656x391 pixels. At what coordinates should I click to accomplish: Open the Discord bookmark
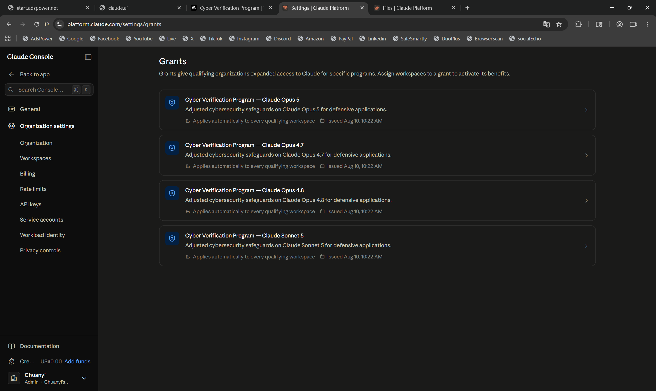(x=279, y=38)
